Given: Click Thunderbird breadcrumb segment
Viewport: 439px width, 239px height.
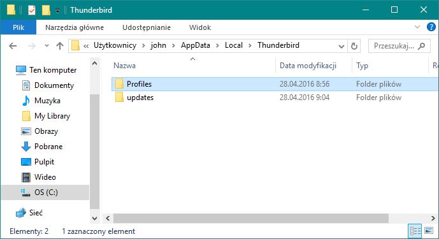Looking at the screenshot, I should [278, 45].
